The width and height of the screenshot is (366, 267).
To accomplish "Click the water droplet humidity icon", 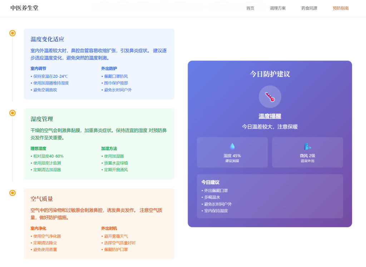I will click(232, 146).
